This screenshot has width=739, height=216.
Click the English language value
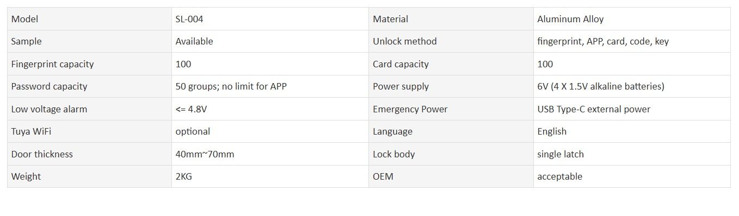click(552, 132)
